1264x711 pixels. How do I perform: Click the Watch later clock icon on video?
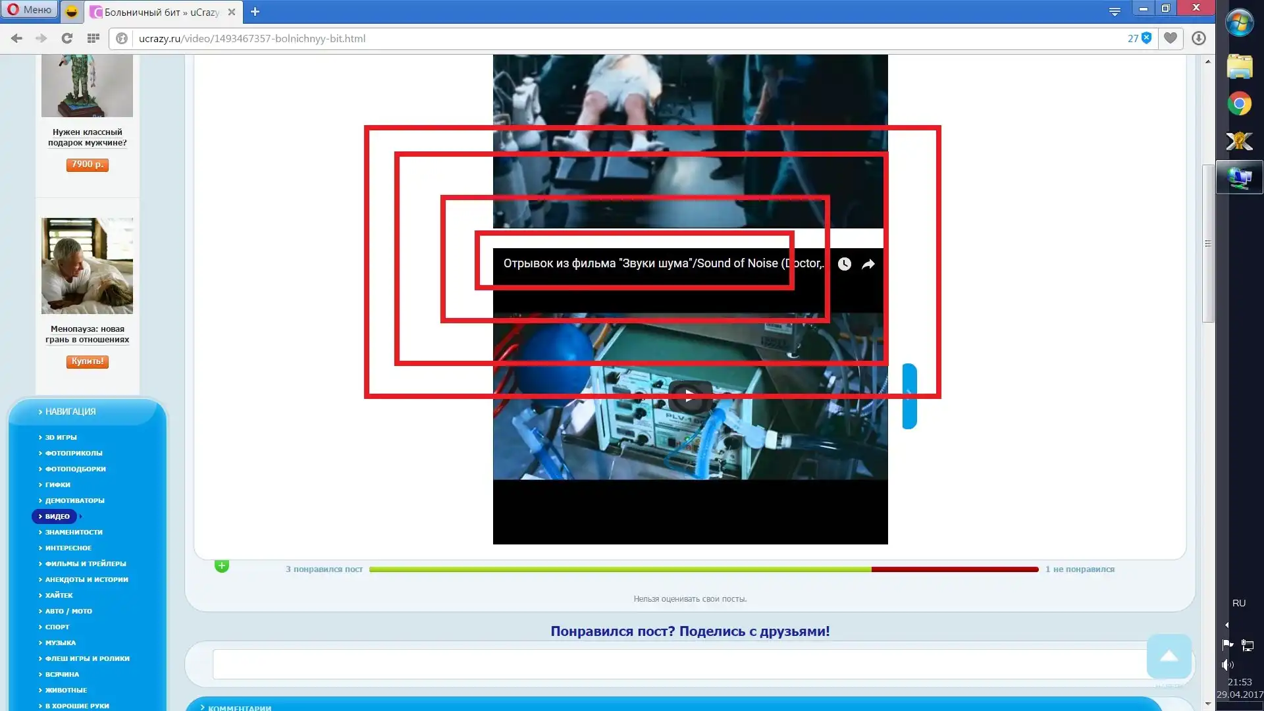844,264
